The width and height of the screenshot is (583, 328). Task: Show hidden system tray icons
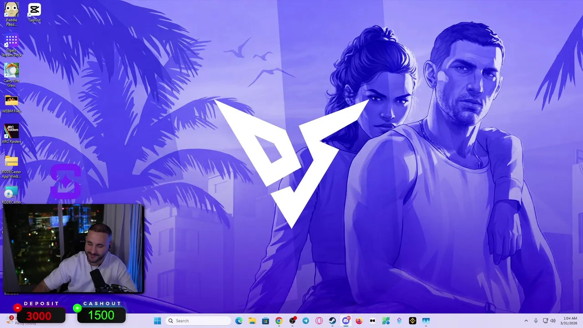coord(526,321)
